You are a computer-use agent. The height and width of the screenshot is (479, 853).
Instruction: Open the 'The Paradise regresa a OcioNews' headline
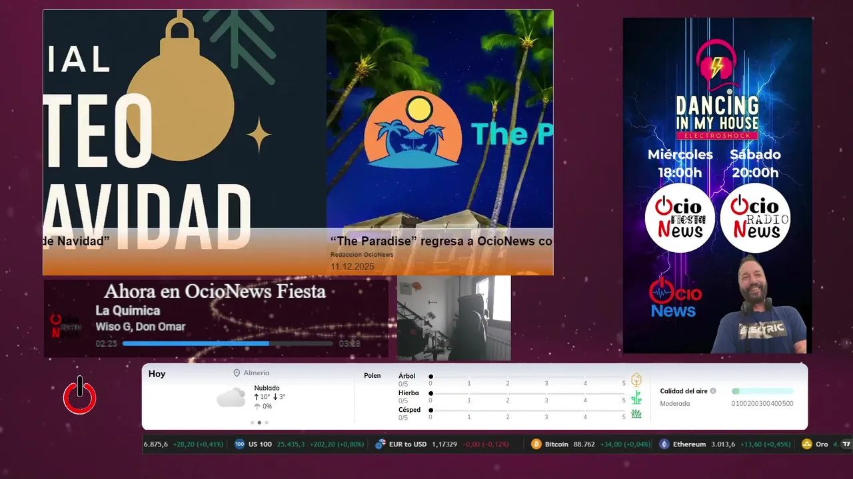(441, 241)
